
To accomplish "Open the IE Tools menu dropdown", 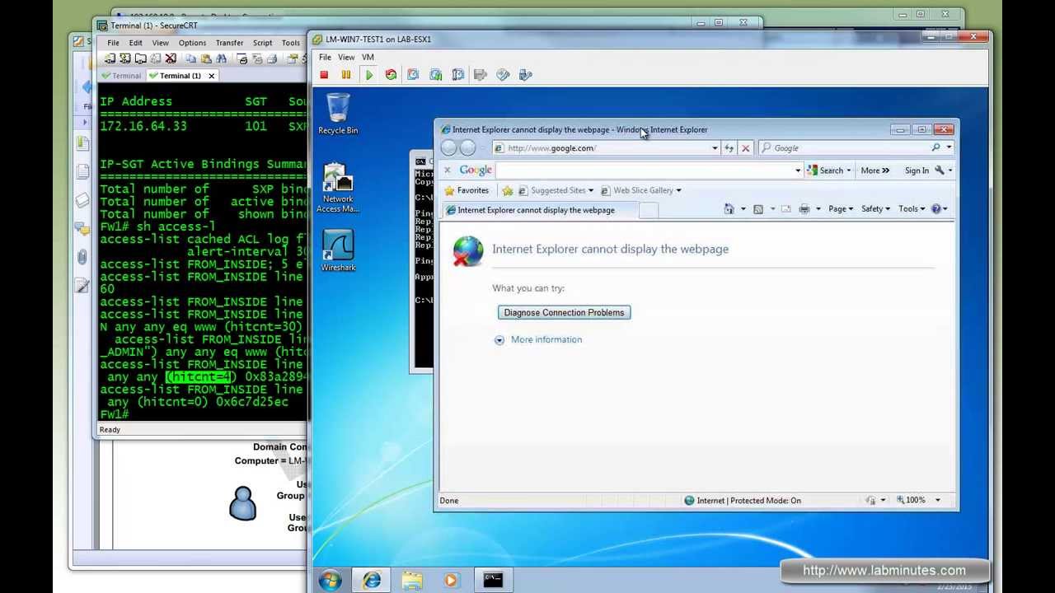I will tap(912, 209).
